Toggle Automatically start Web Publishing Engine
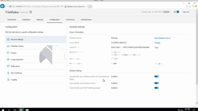198x111 pixels. point(157,88)
